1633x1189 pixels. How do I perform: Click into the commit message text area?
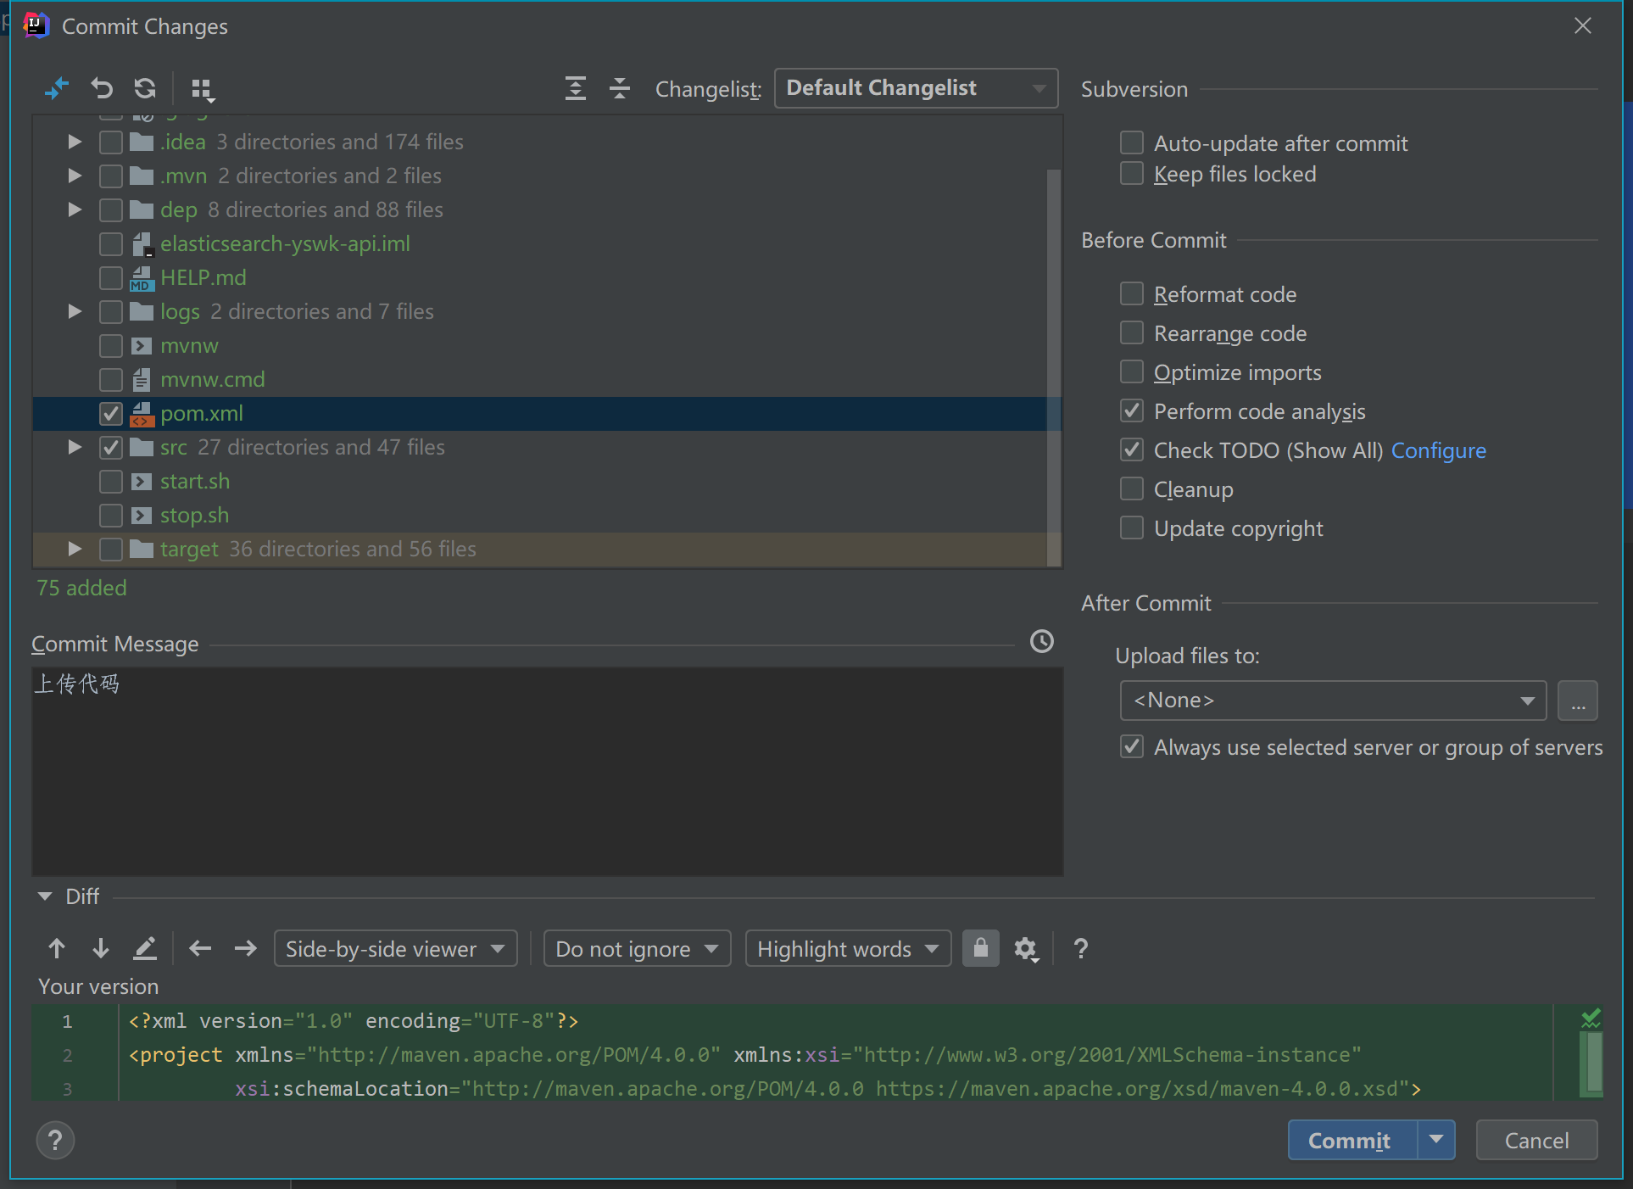pos(547,771)
